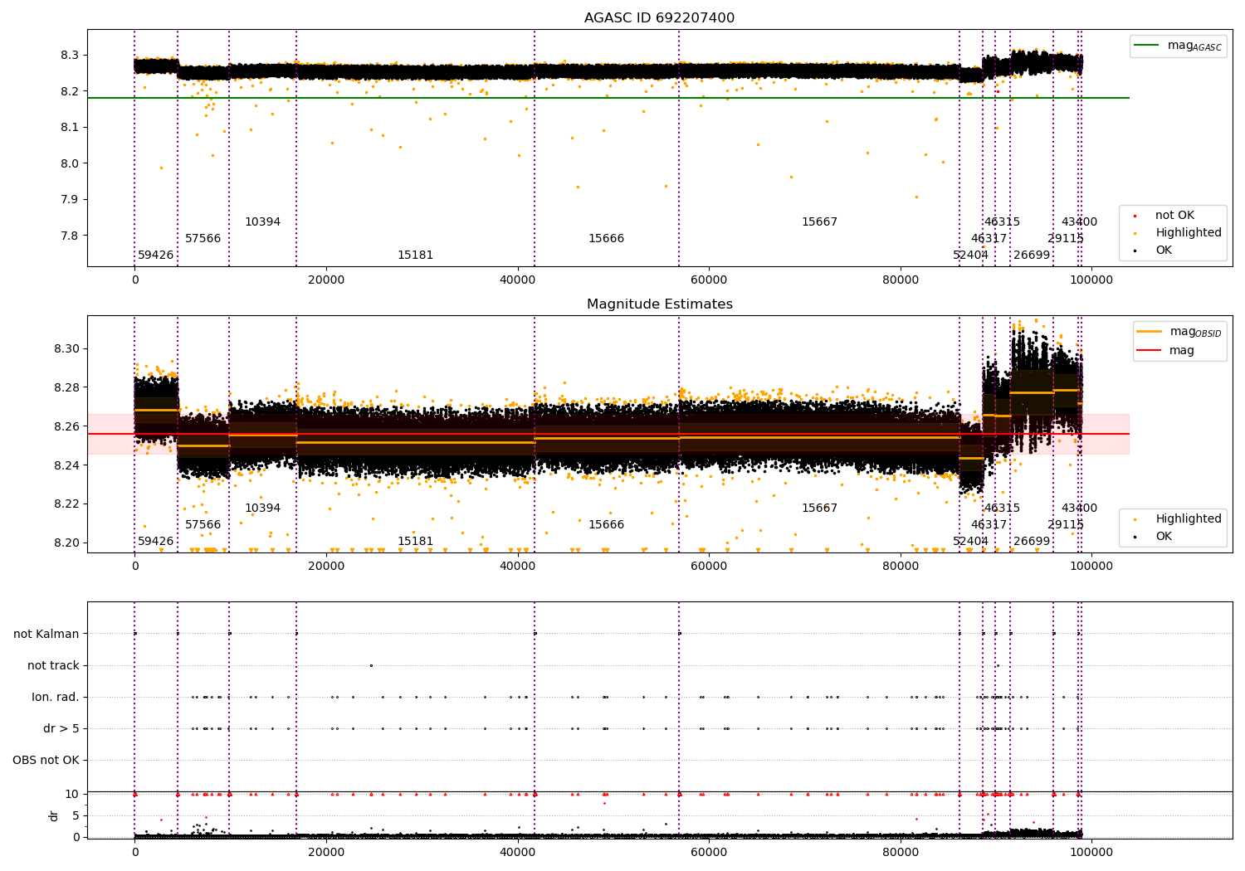Click OBSID label 15666 in Magnitude Estimates plot

click(x=607, y=525)
